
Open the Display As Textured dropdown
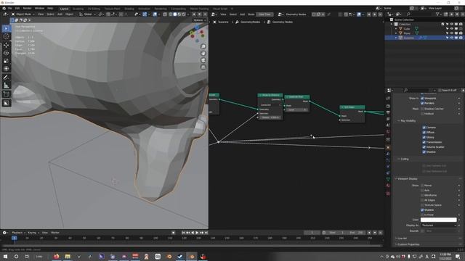coord(438,225)
